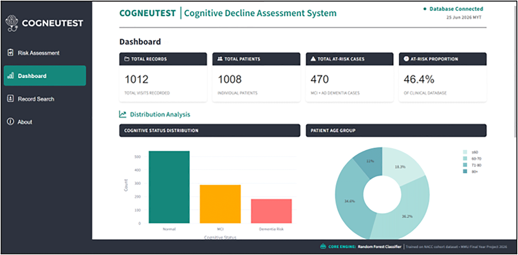Click the COGNEUTEST brain logo icon
This screenshot has height=255, width=518.
[12, 23]
